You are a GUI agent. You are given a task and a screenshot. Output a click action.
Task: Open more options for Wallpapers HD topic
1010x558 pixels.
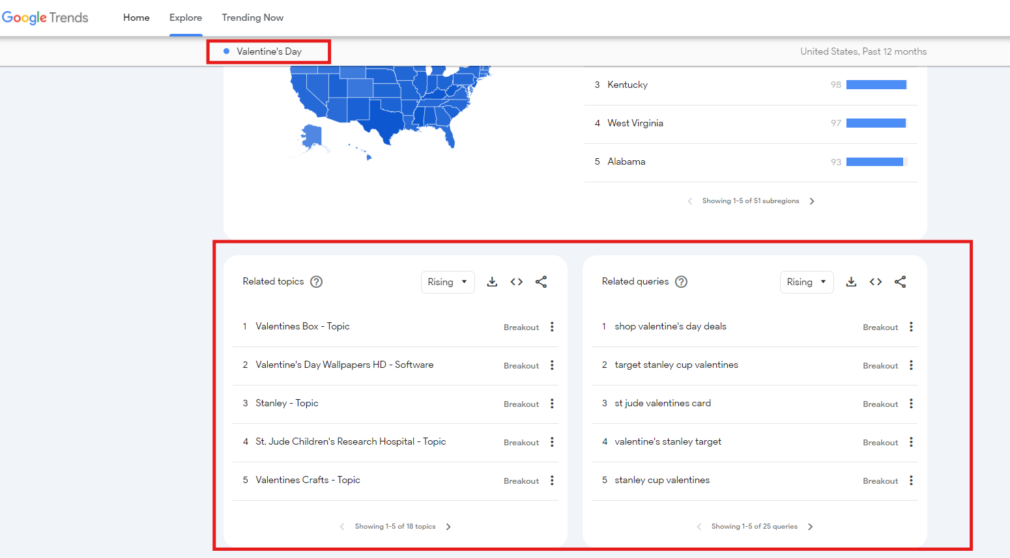552,365
